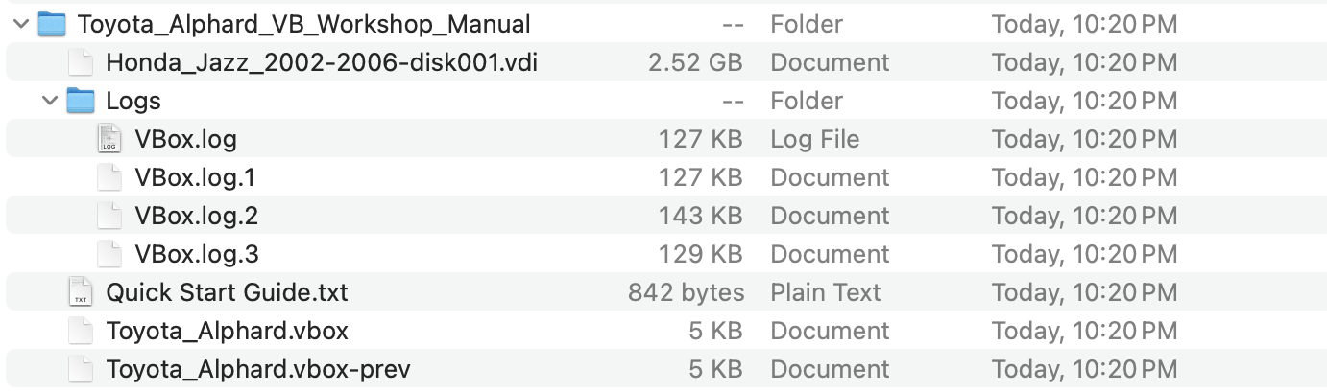Select the VBox.log log file icon

tap(109, 139)
